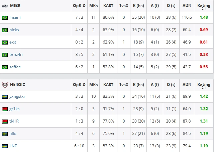Click the MIBR team logo icon
This screenshot has width=214, height=152.
(x=5, y=6)
